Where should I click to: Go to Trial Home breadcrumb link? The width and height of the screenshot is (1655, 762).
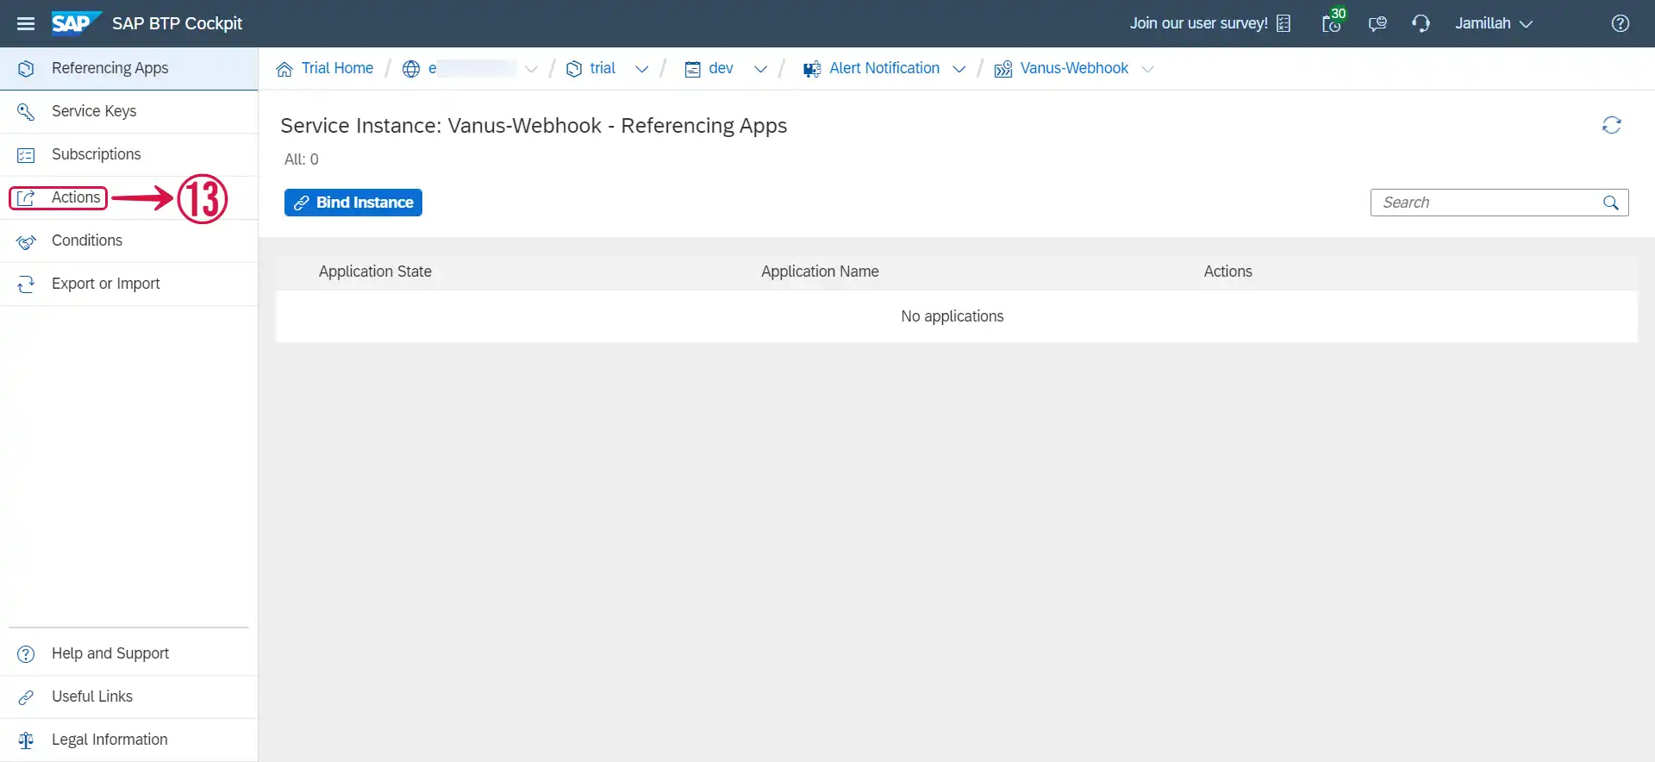(x=337, y=68)
